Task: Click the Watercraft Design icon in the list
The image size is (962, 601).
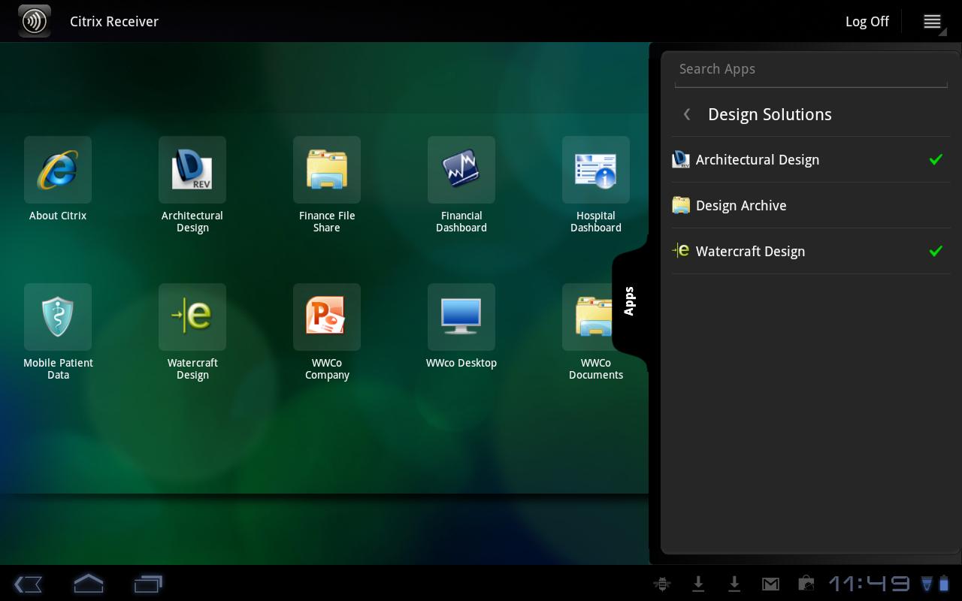Action: point(681,251)
